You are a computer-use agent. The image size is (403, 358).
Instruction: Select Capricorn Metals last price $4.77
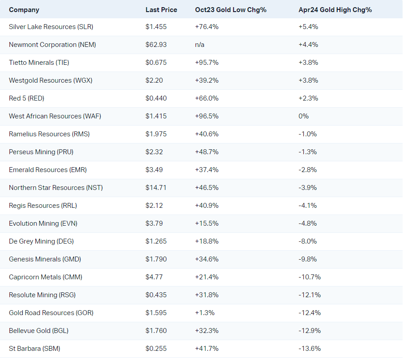(x=153, y=277)
